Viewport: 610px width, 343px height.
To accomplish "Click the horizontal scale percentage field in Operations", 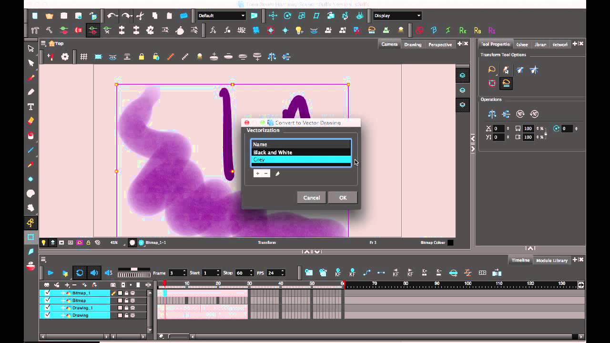I will tap(528, 129).
